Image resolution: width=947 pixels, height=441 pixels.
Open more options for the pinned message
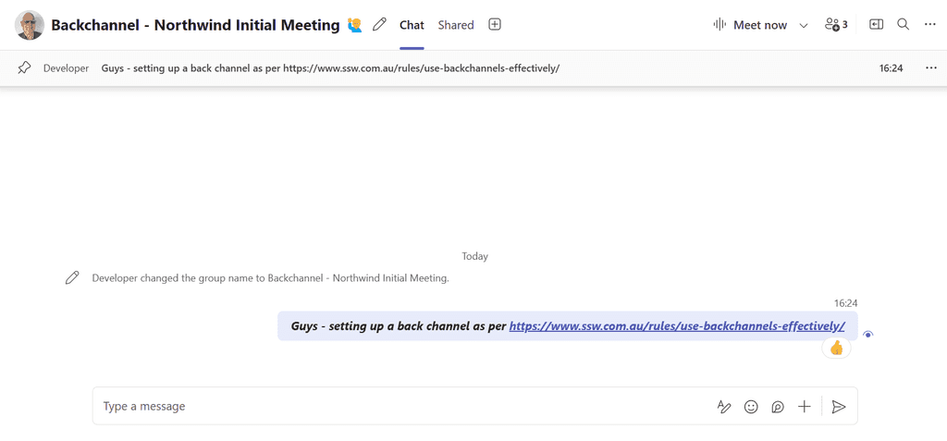point(930,68)
